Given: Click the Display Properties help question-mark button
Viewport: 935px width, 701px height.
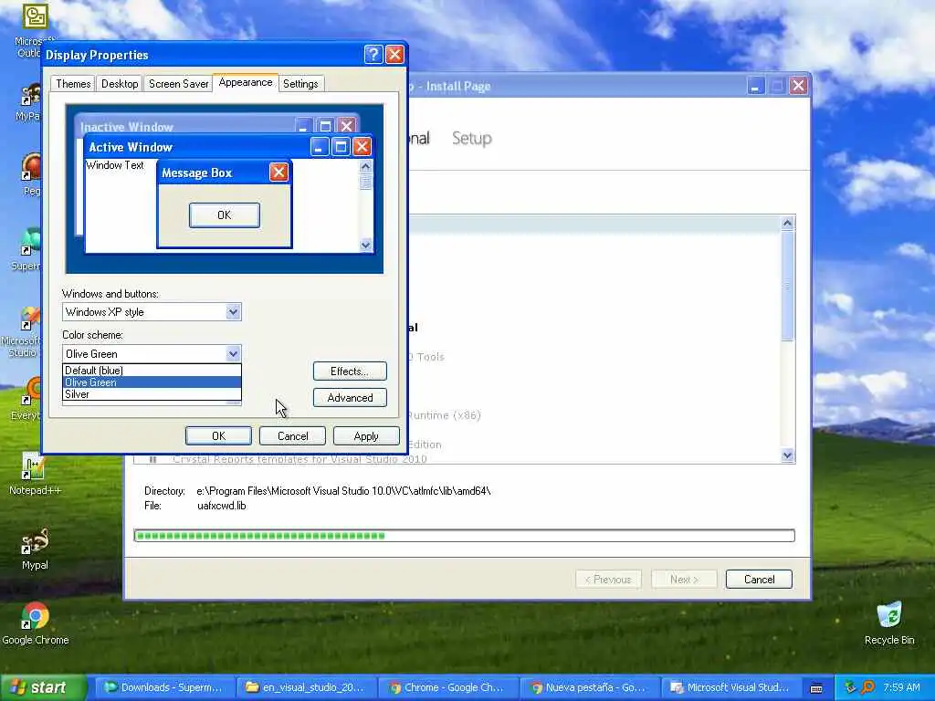Looking at the screenshot, I should 373,55.
